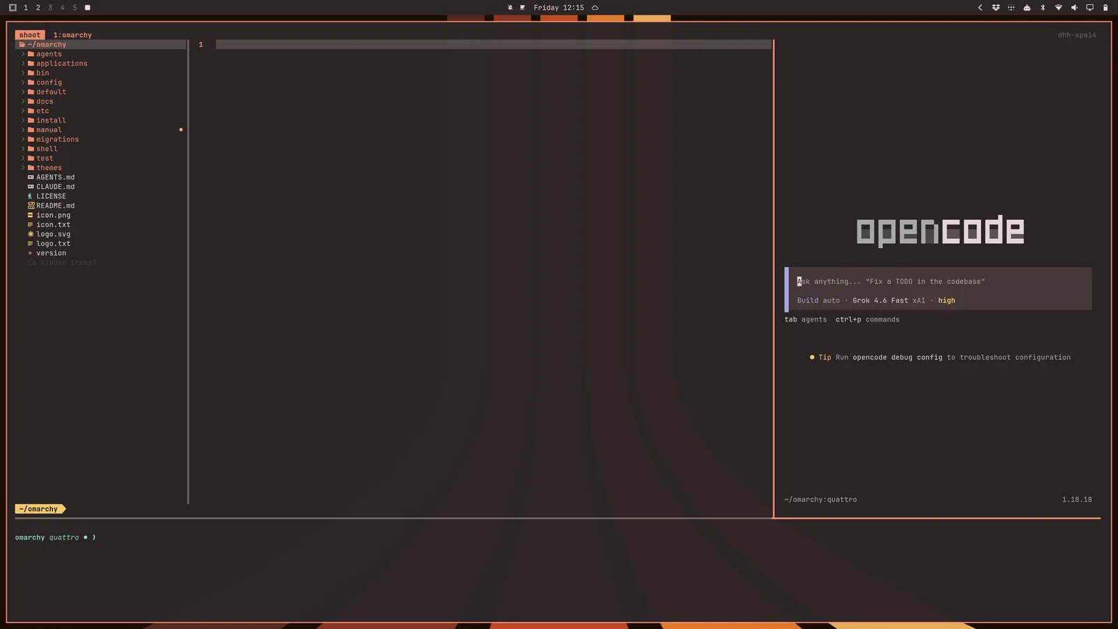Select the 'shoot' tmux session label
This screenshot has height=629, width=1118.
click(30, 35)
